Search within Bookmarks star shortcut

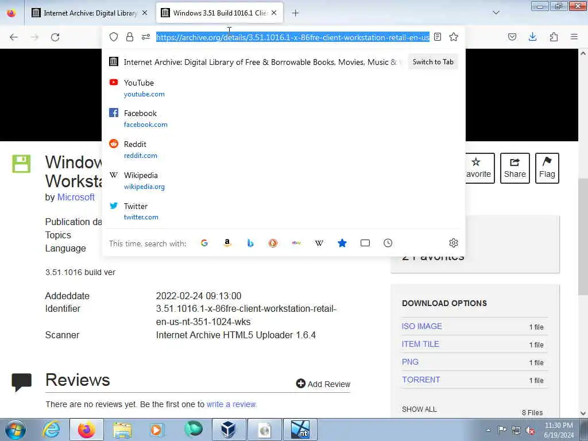(x=342, y=243)
